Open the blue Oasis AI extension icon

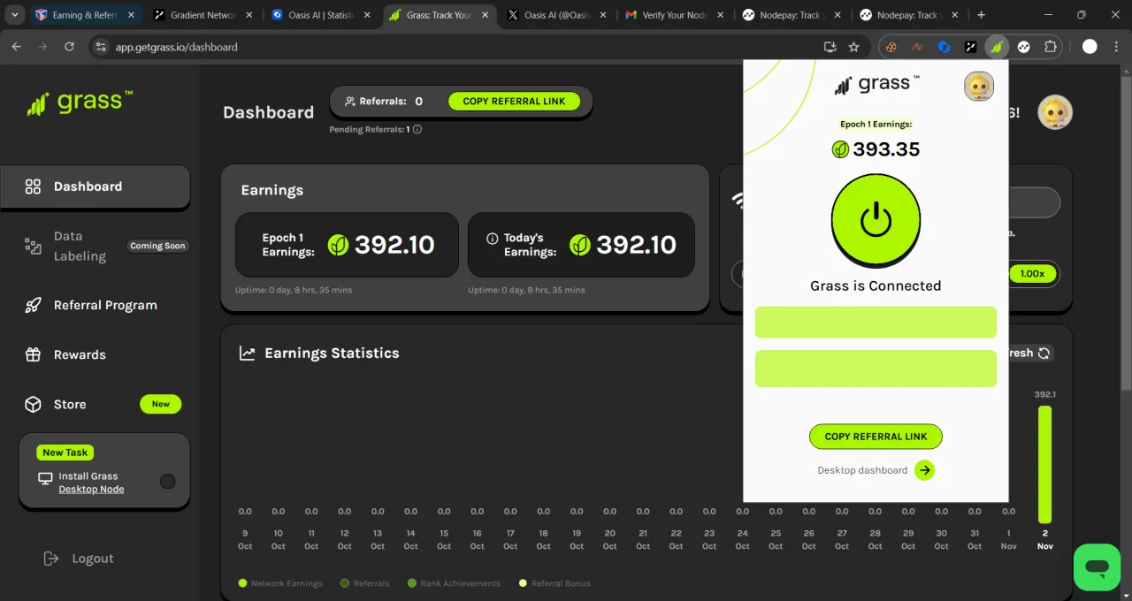coord(944,47)
